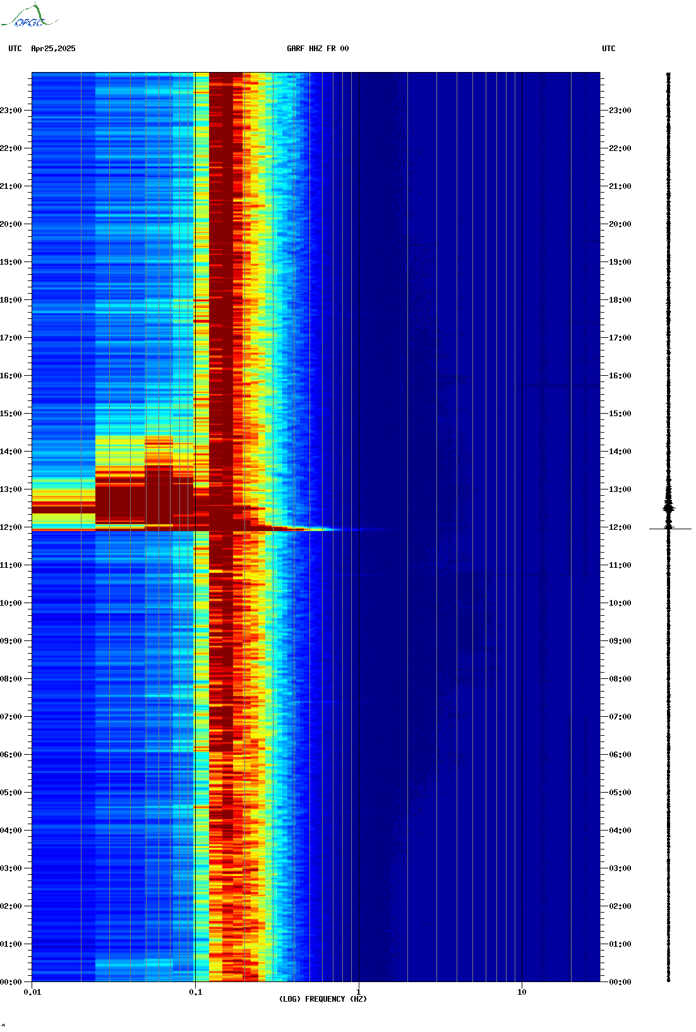
Task: Click the 12:00 label on the left axis
Action: point(11,527)
